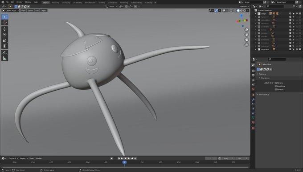The height and width of the screenshot is (172, 303).
Task: Click the Select Box tool in toolbar
Action: [x=4, y=17]
